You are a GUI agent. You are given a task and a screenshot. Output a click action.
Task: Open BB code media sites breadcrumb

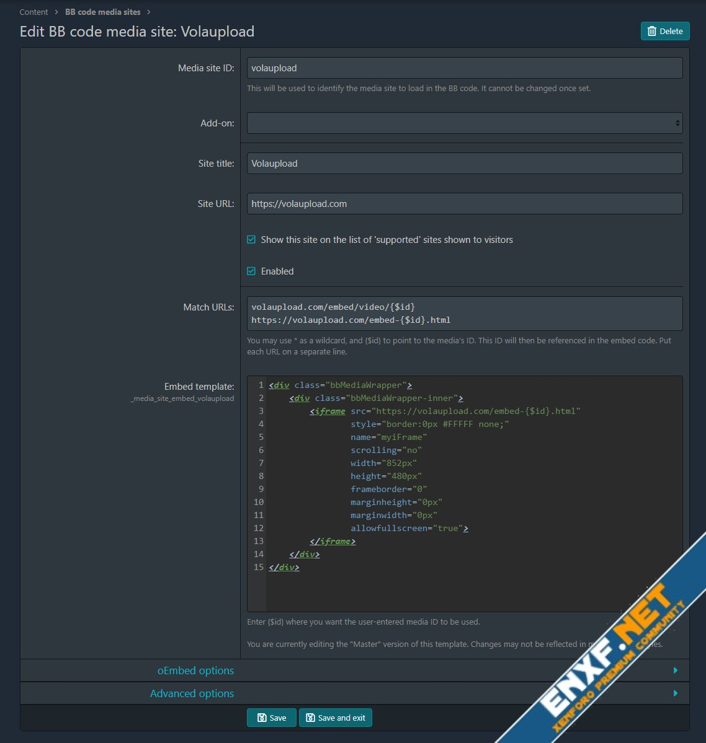102,12
